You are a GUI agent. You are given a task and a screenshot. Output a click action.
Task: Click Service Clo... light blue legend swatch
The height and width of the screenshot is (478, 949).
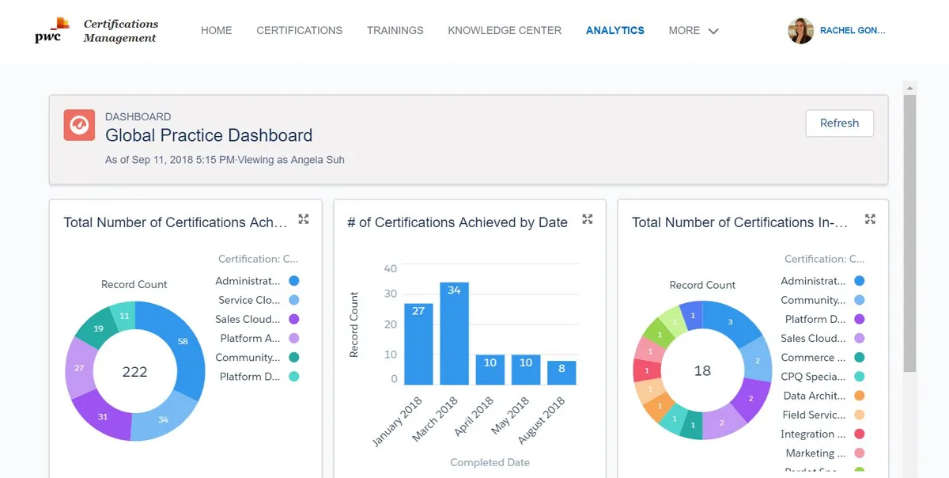coord(294,300)
